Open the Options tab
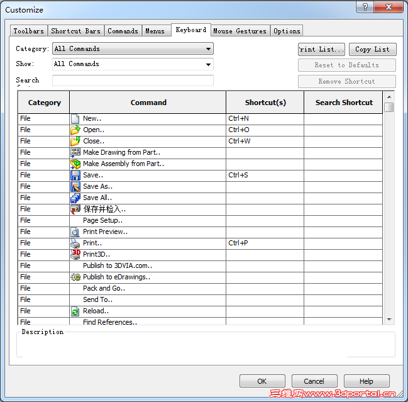The width and height of the screenshot is (408, 402). click(287, 31)
